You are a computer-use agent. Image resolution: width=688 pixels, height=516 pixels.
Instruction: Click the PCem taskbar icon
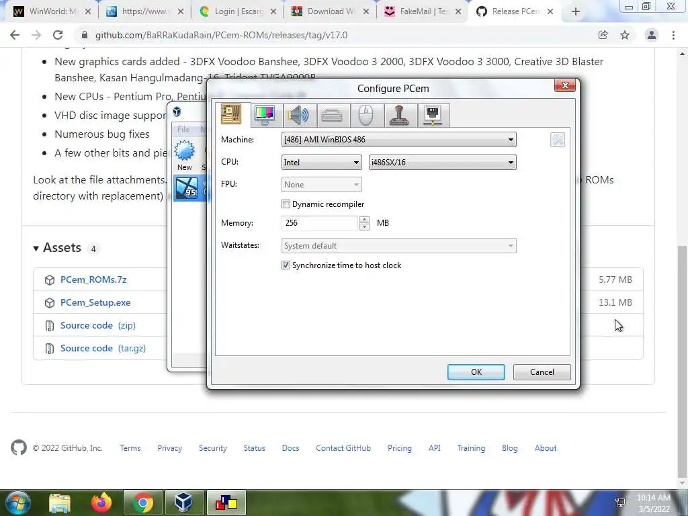[226, 503]
